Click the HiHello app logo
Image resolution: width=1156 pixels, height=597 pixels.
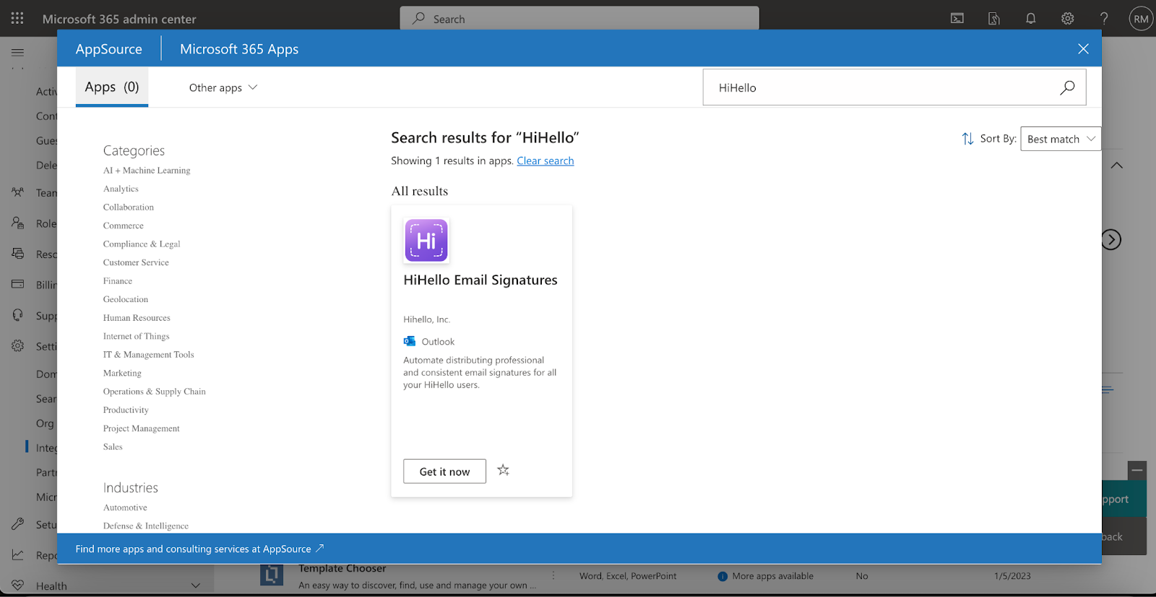click(x=426, y=240)
